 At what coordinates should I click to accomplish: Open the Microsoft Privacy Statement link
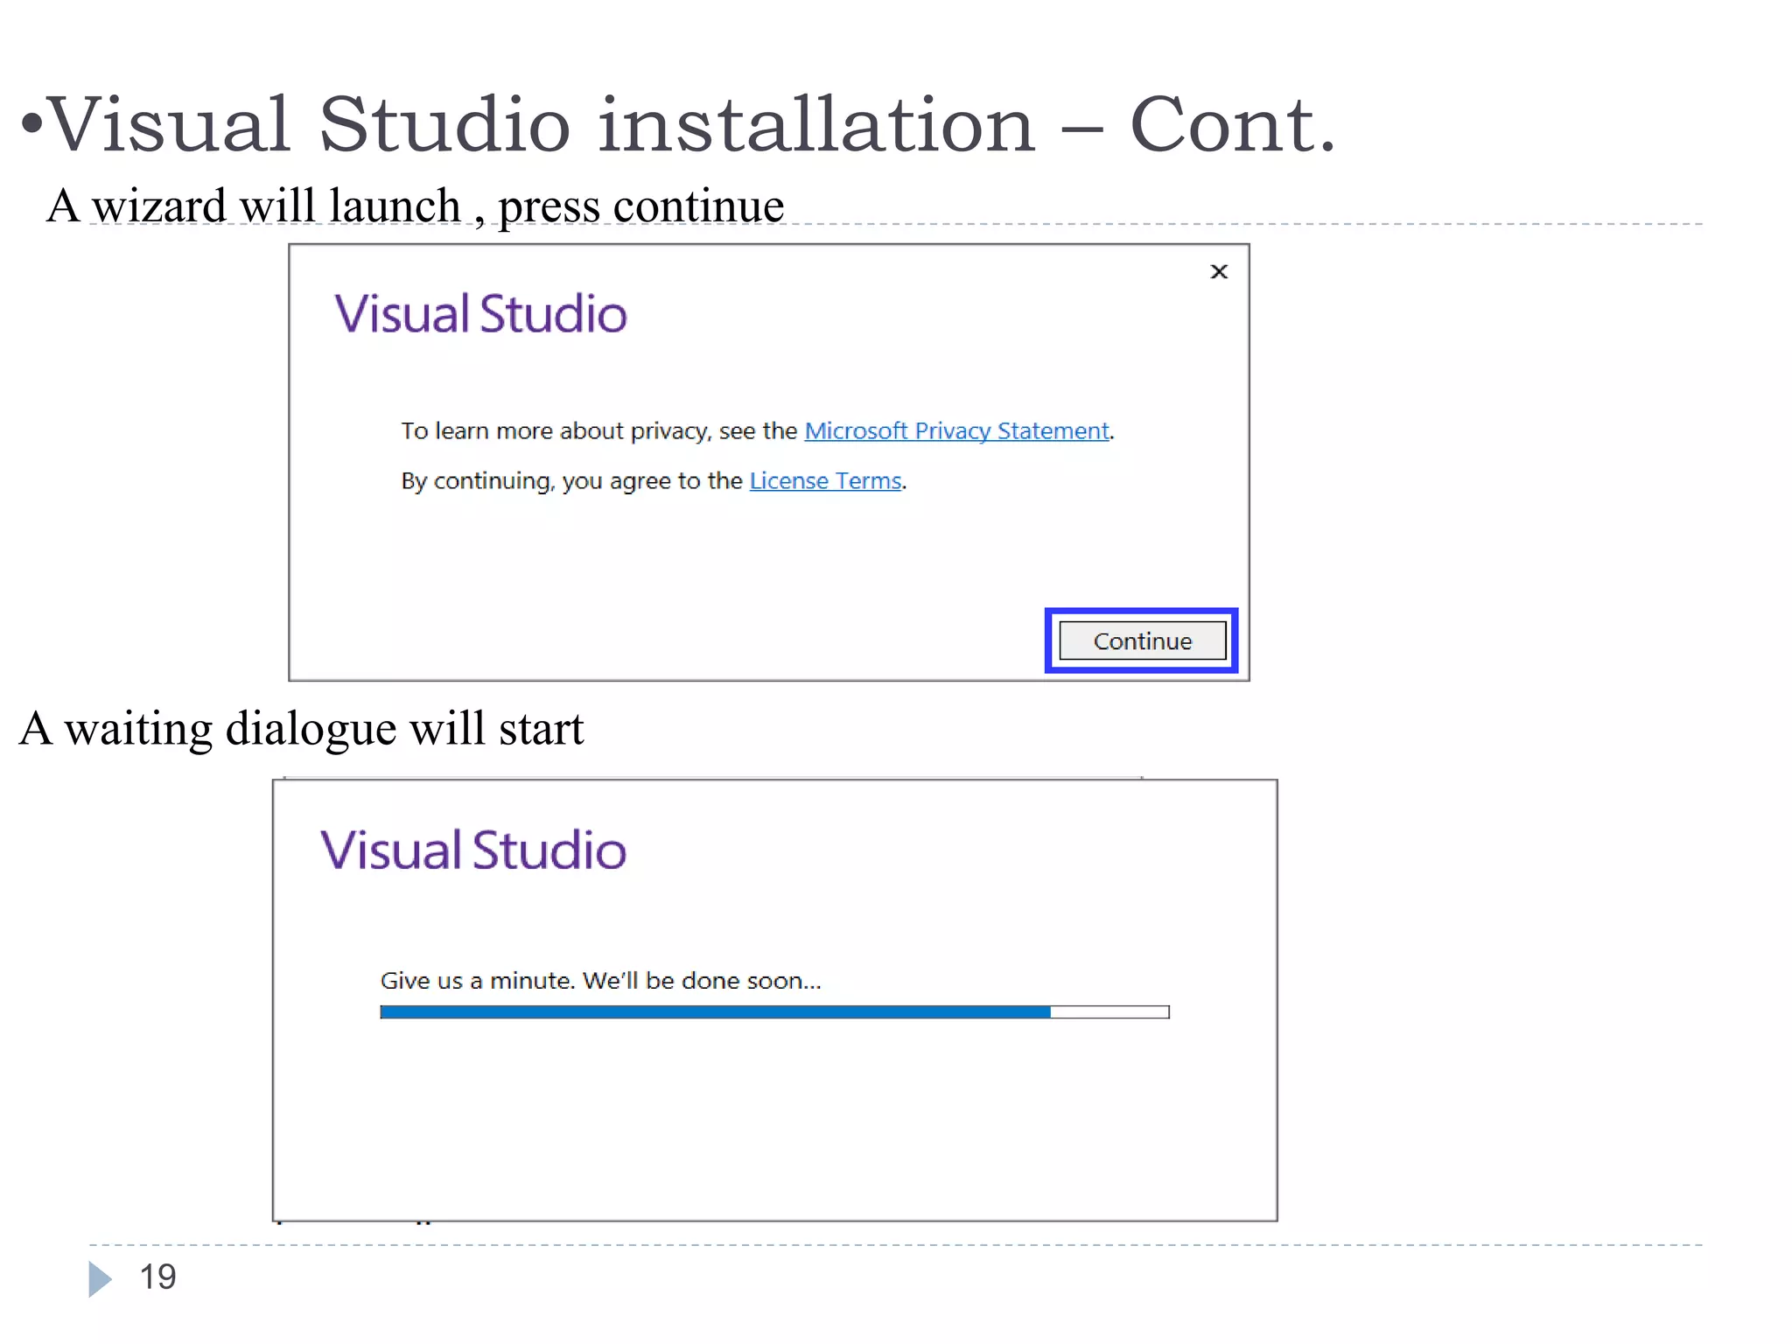[x=956, y=431]
